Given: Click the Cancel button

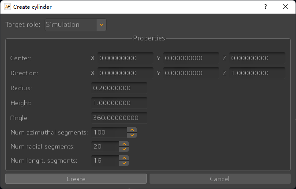Looking at the screenshot, I should tap(220, 178).
